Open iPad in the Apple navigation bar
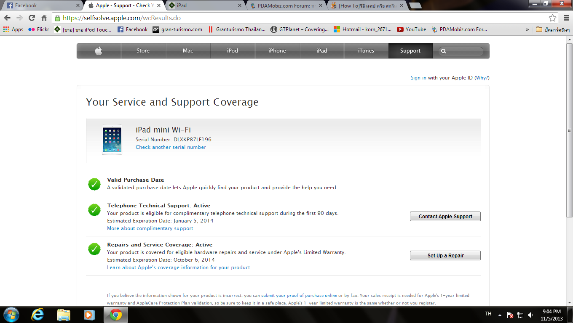 coord(322,51)
